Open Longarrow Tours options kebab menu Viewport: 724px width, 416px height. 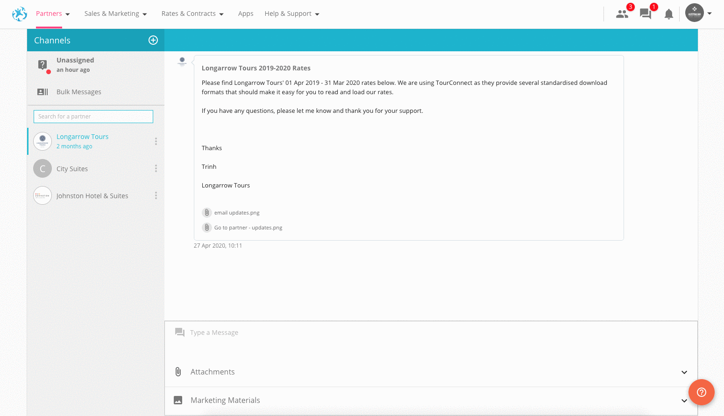pos(156,141)
